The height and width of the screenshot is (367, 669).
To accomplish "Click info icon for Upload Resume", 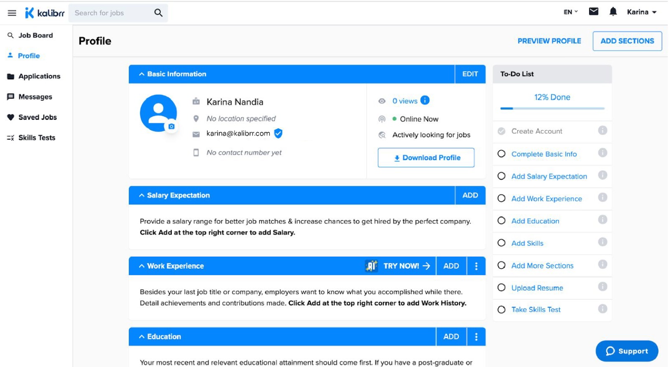I will pyautogui.click(x=602, y=287).
